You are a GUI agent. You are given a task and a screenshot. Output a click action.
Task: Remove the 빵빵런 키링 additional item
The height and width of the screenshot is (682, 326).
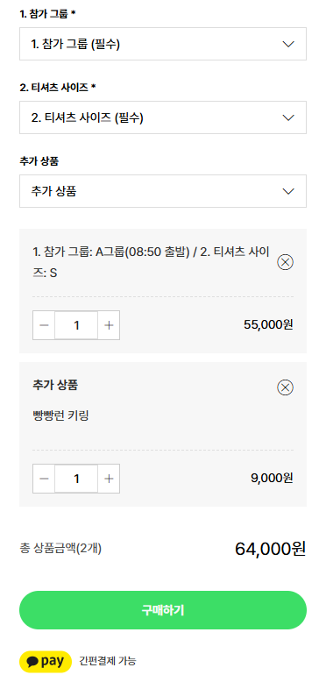tap(285, 387)
